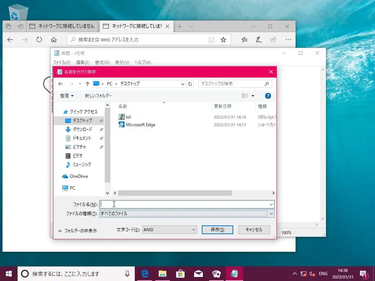Image resolution: width=375 pixels, height=281 pixels.
Task: Click the taskbar search box
Action: coord(76,274)
